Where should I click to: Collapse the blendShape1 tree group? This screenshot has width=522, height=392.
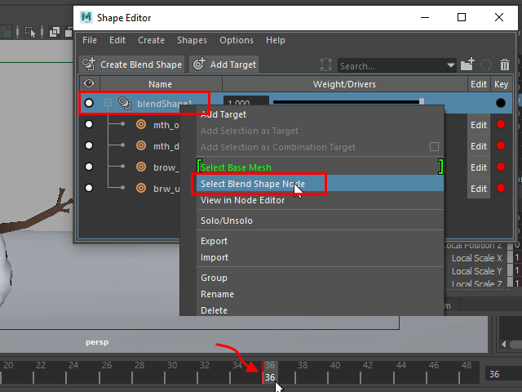coord(108,104)
